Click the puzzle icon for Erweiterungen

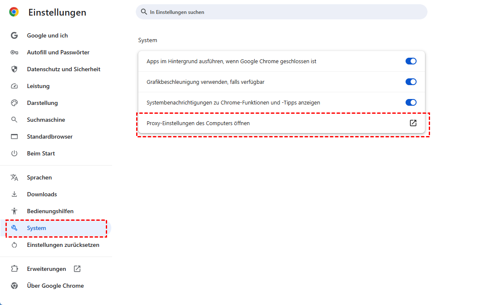14,269
